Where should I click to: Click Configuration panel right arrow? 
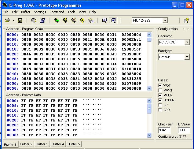pyautogui.click(x=188, y=29)
